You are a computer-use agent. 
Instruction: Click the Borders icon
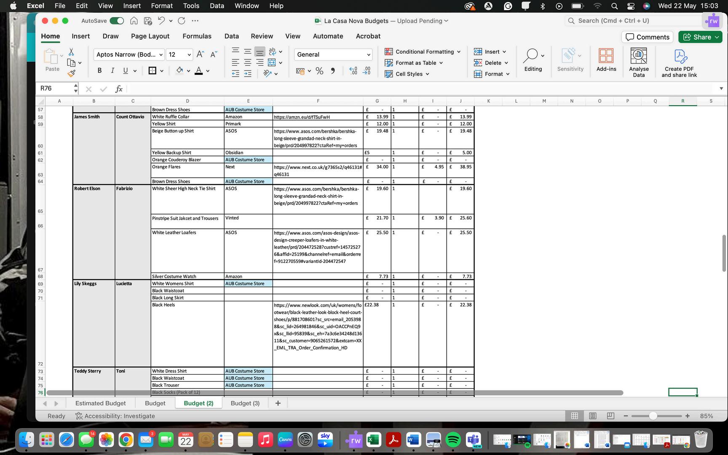click(x=153, y=71)
